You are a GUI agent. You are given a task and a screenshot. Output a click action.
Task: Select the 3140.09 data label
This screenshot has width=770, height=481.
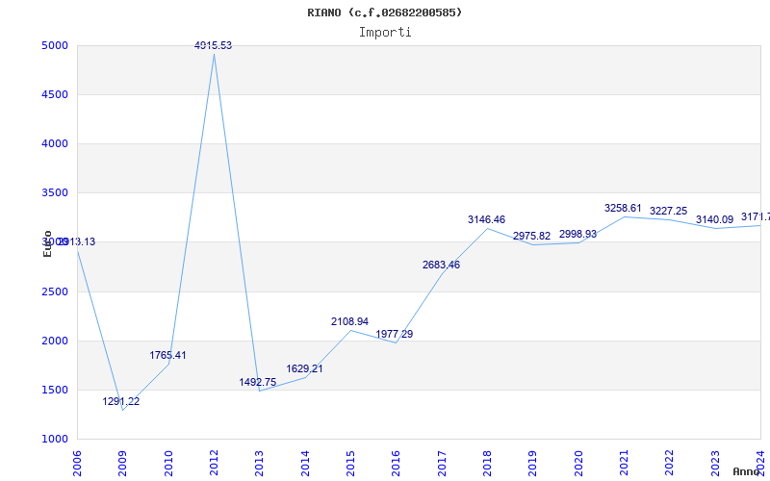point(714,220)
